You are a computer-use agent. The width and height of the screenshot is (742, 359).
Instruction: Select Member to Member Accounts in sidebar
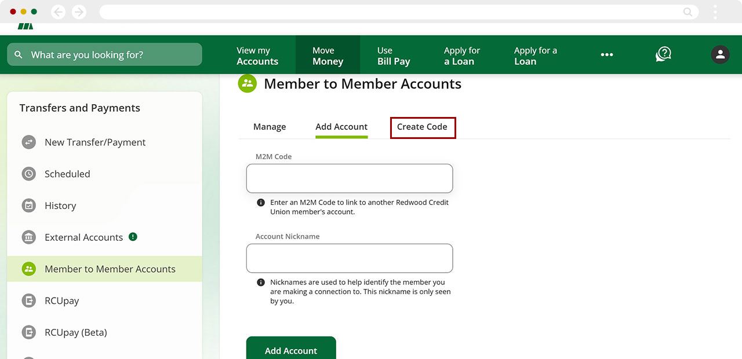click(x=104, y=269)
